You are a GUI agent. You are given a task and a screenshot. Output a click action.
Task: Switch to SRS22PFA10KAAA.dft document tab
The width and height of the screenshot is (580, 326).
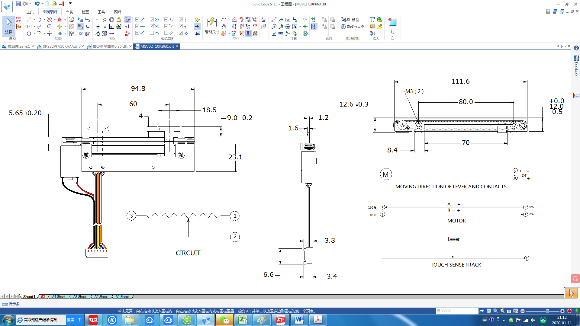tap(61, 46)
